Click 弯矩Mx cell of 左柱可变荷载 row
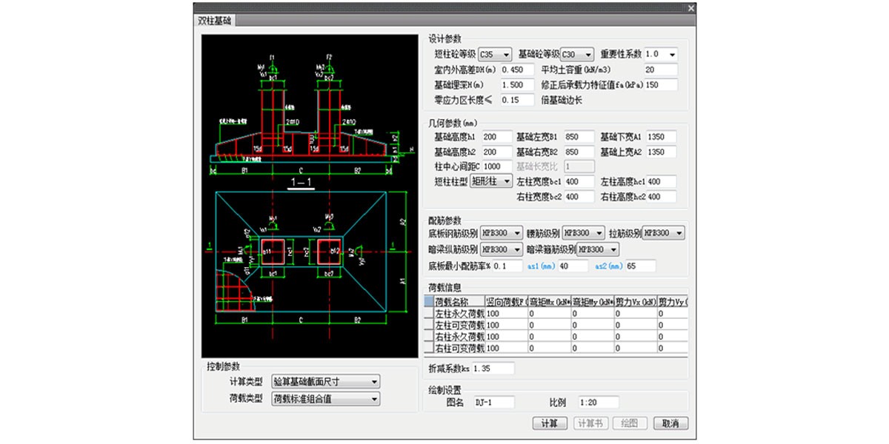 coord(549,325)
